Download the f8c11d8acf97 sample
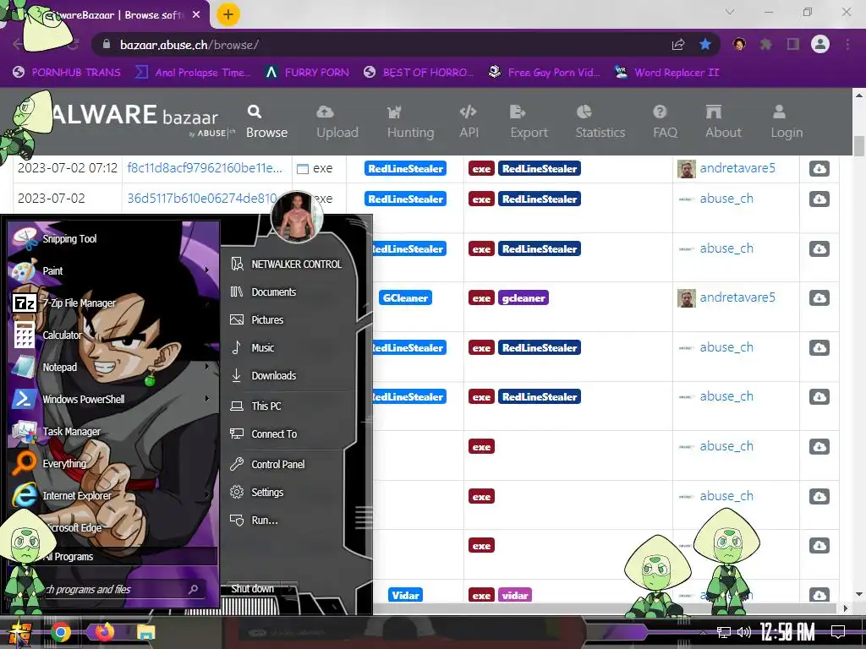 (x=819, y=168)
